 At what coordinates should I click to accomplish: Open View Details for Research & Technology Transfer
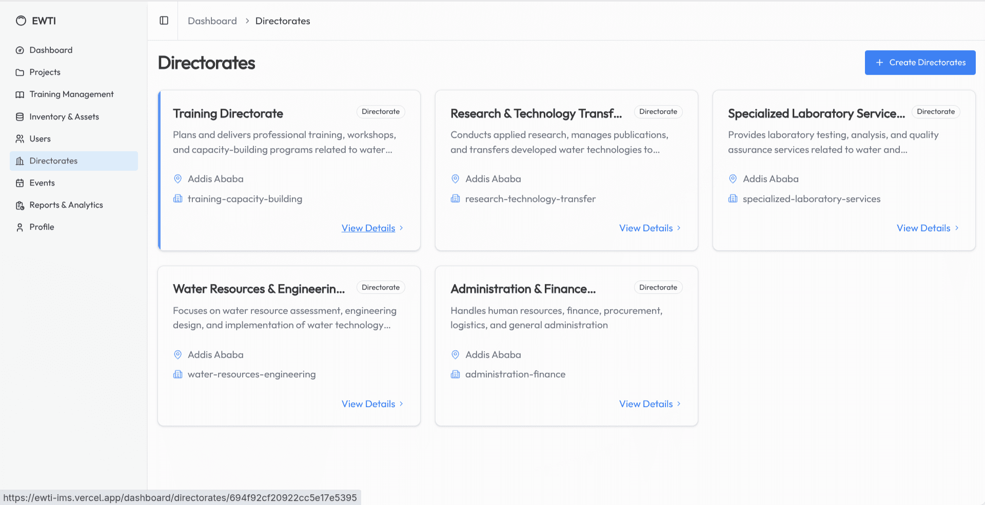646,228
